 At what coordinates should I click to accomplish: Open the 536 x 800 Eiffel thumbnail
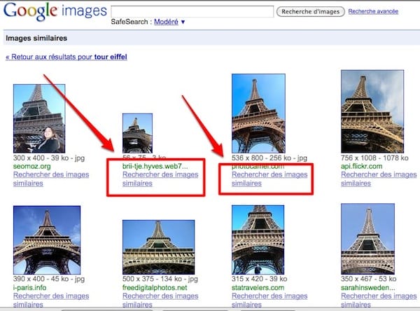pyautogui.click(x=258, y=113)
